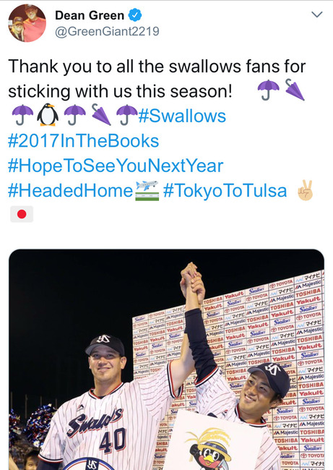333x470 pixels.
Task: Open the #TokyoToTulsa hashtag
Action: (x=225, y=191)
